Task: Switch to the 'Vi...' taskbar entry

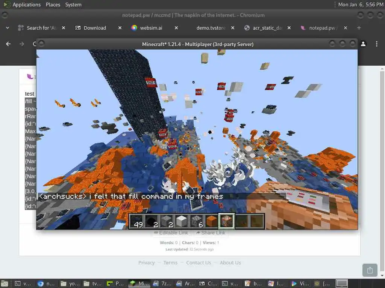Action: click(301, 283)
